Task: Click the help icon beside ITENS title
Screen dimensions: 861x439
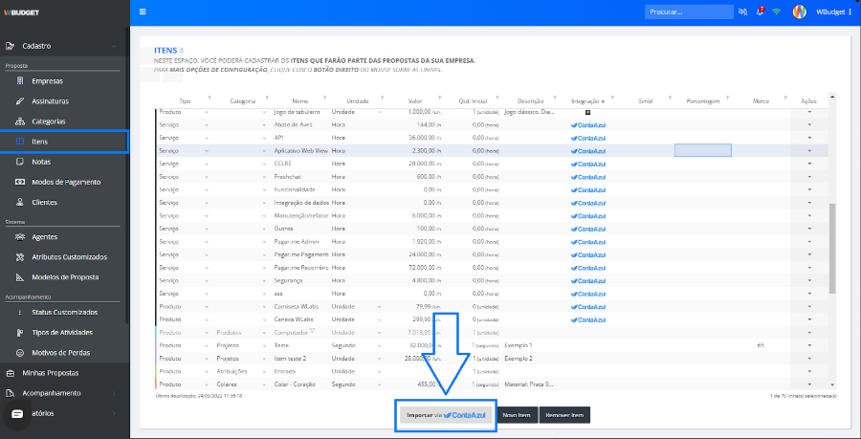Action: pos(182,51)
